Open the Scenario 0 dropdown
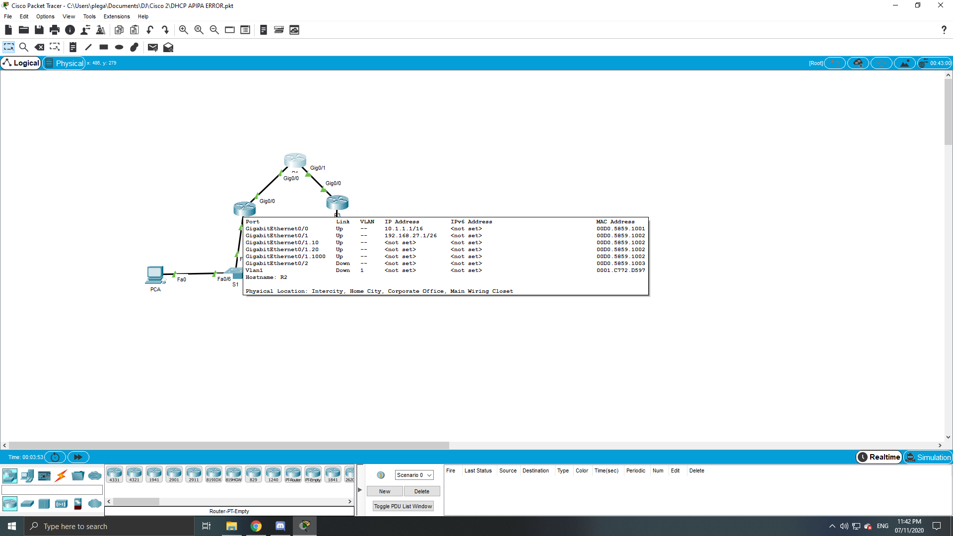953x536 pixels. click(x=414, y=475)
